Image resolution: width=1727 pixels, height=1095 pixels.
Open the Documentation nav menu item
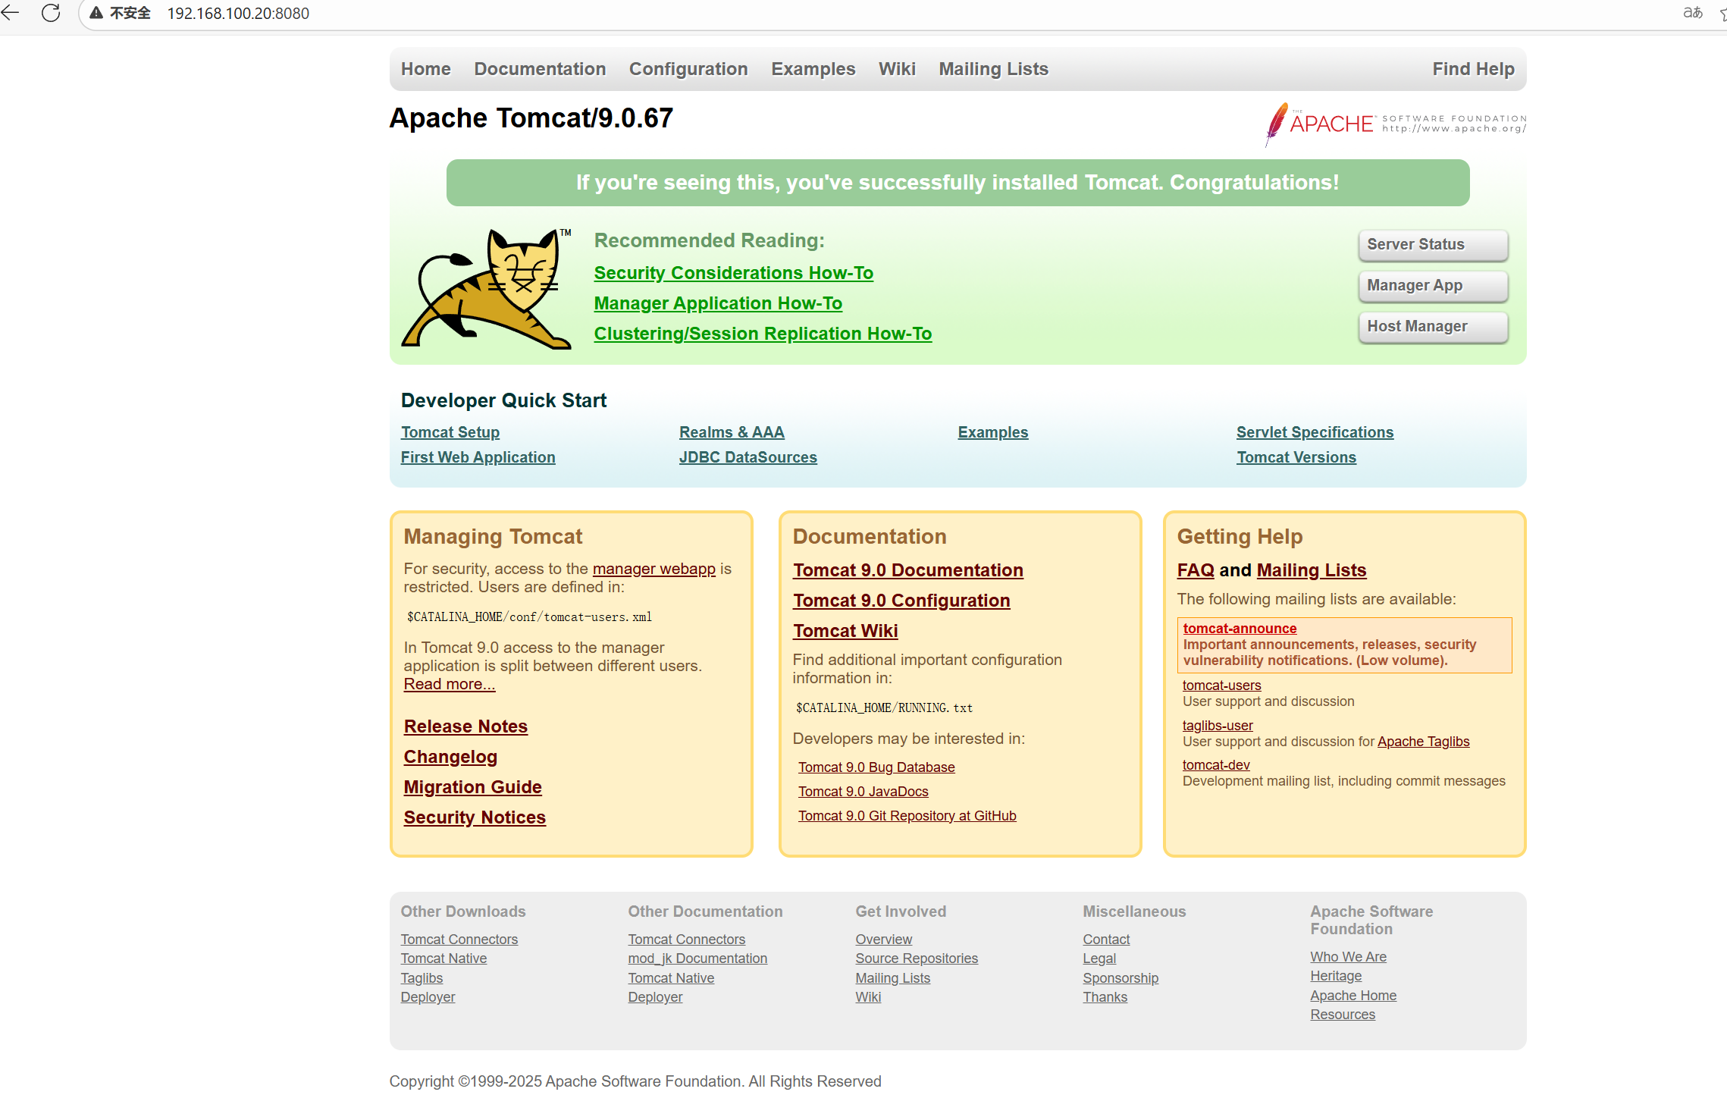click(540, 69)
